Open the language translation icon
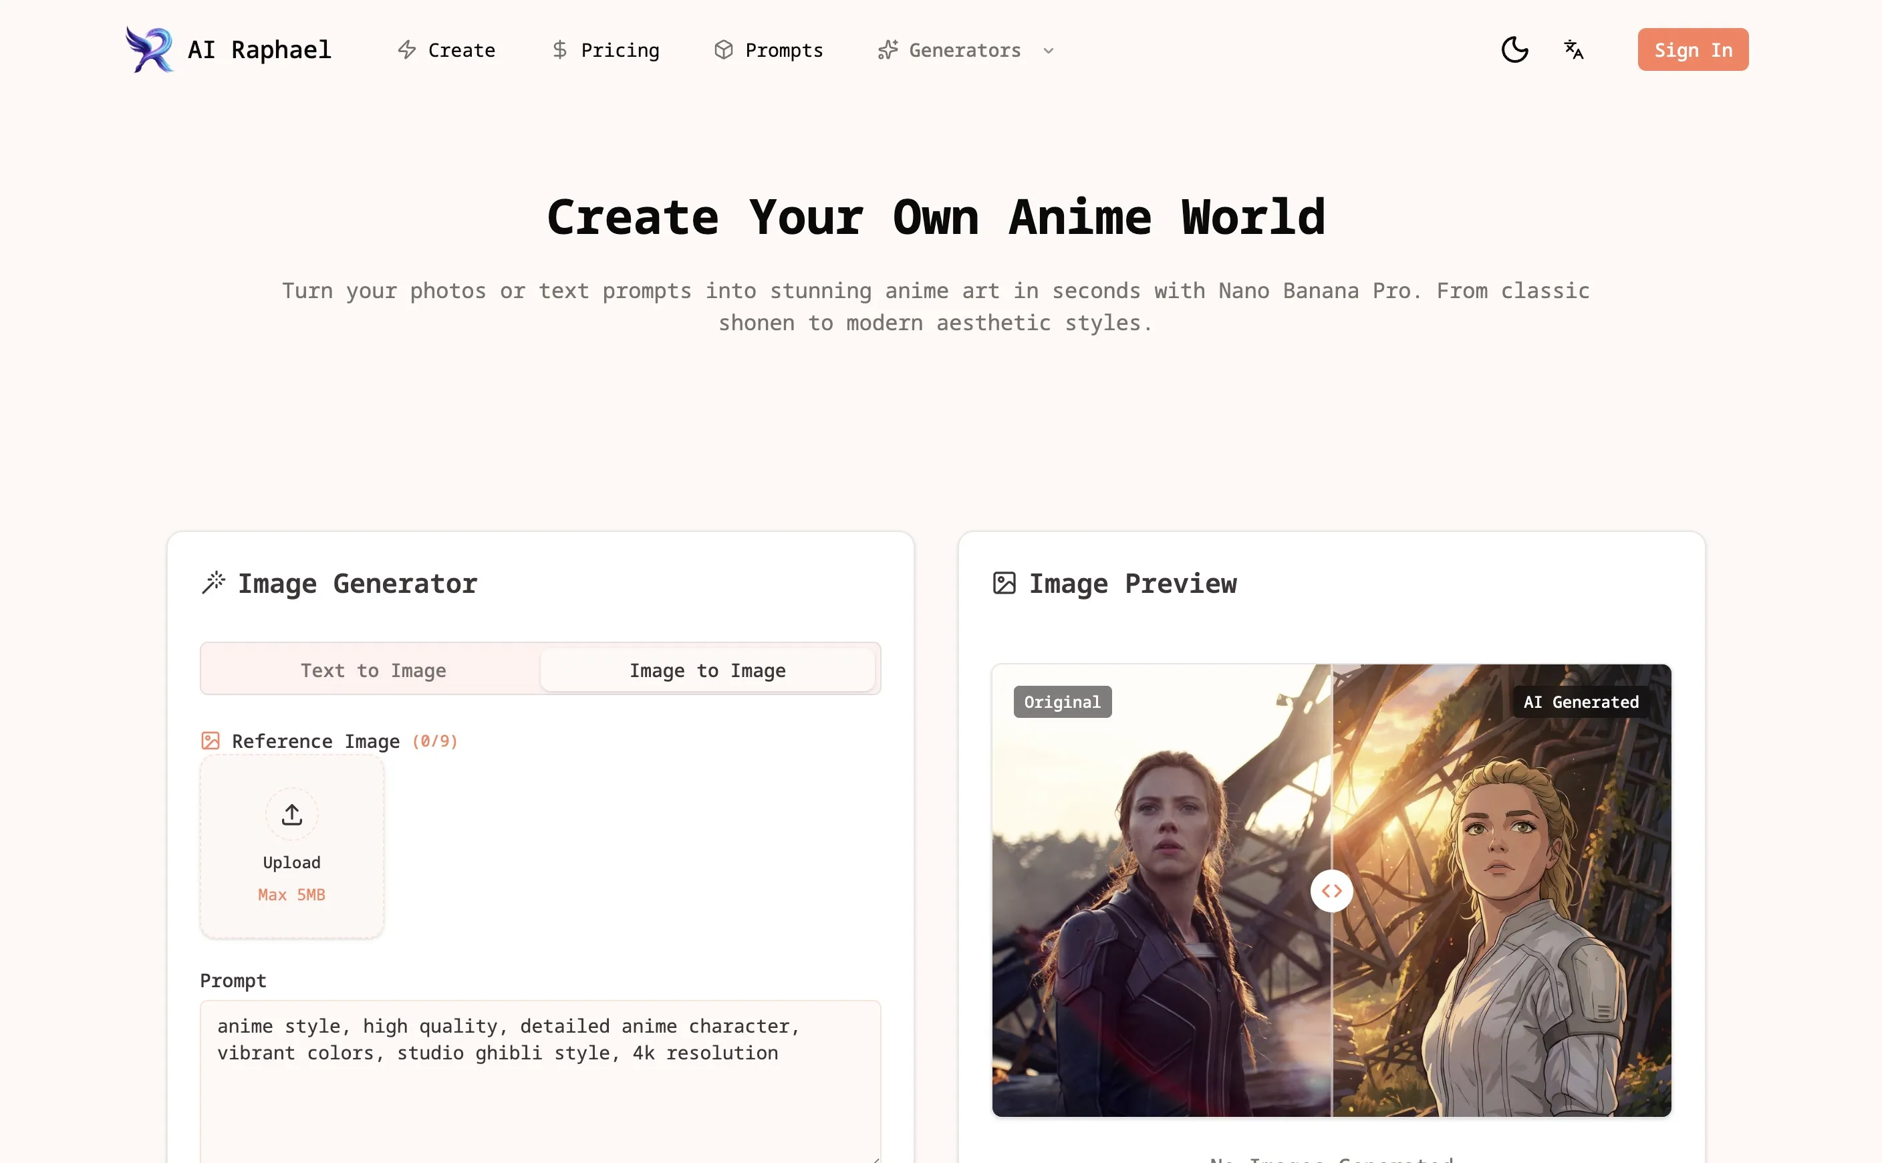The width and height of the screenshot is (1882, 1163). tap(1573, 50)
